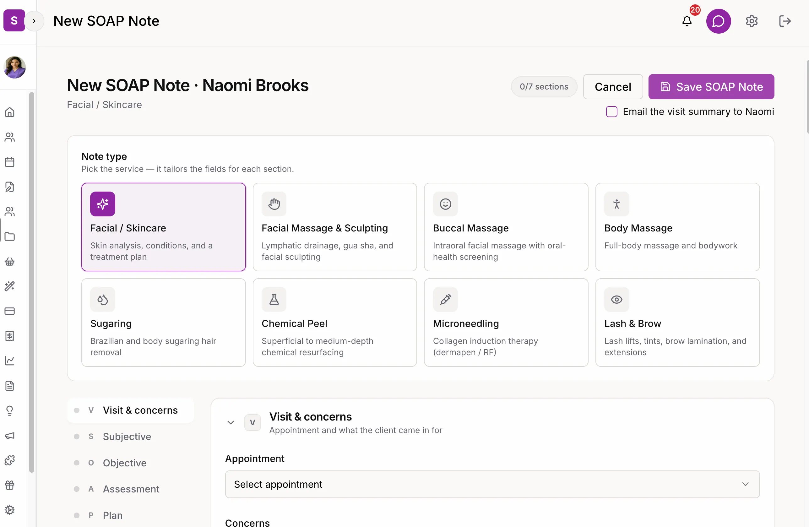
Task: Open the line chart sidebar icon
Action: coord(10,361)
